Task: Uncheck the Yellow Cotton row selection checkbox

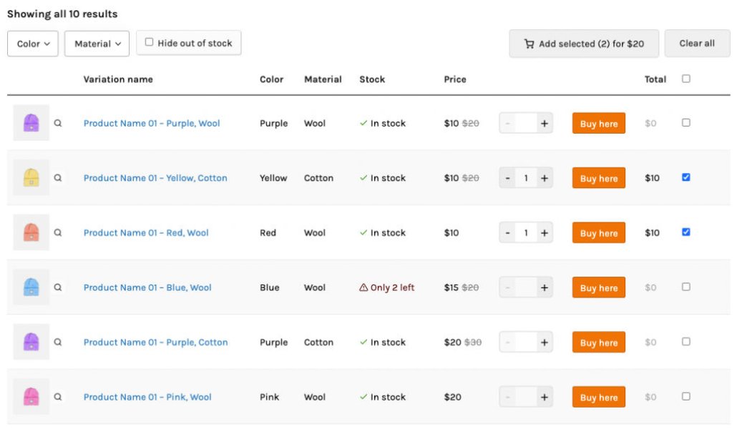Action: click(x=685, y=177)
